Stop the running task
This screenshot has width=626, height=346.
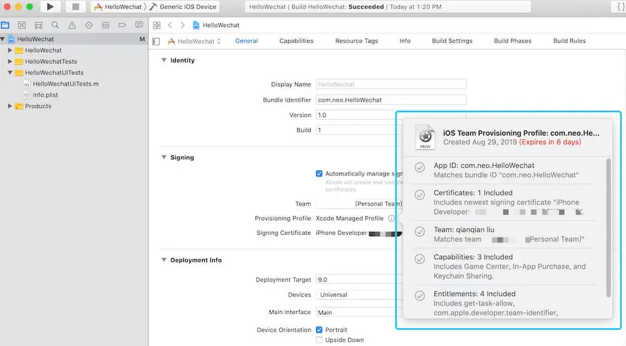[76, 6]
